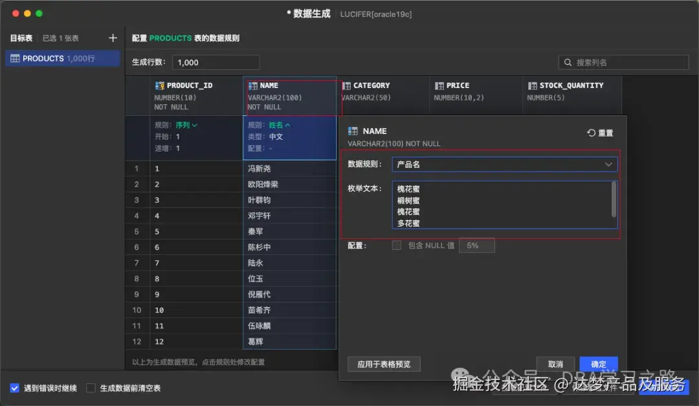Click the magnifier icon in 搜索列名 box

pos(568,62)
